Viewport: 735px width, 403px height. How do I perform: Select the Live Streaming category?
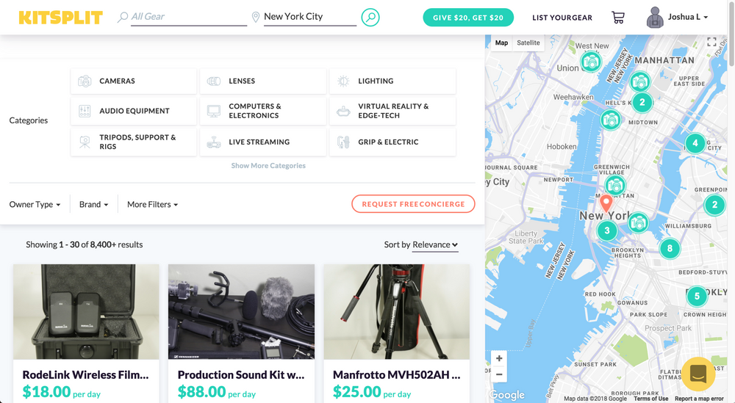click(263, 142)
